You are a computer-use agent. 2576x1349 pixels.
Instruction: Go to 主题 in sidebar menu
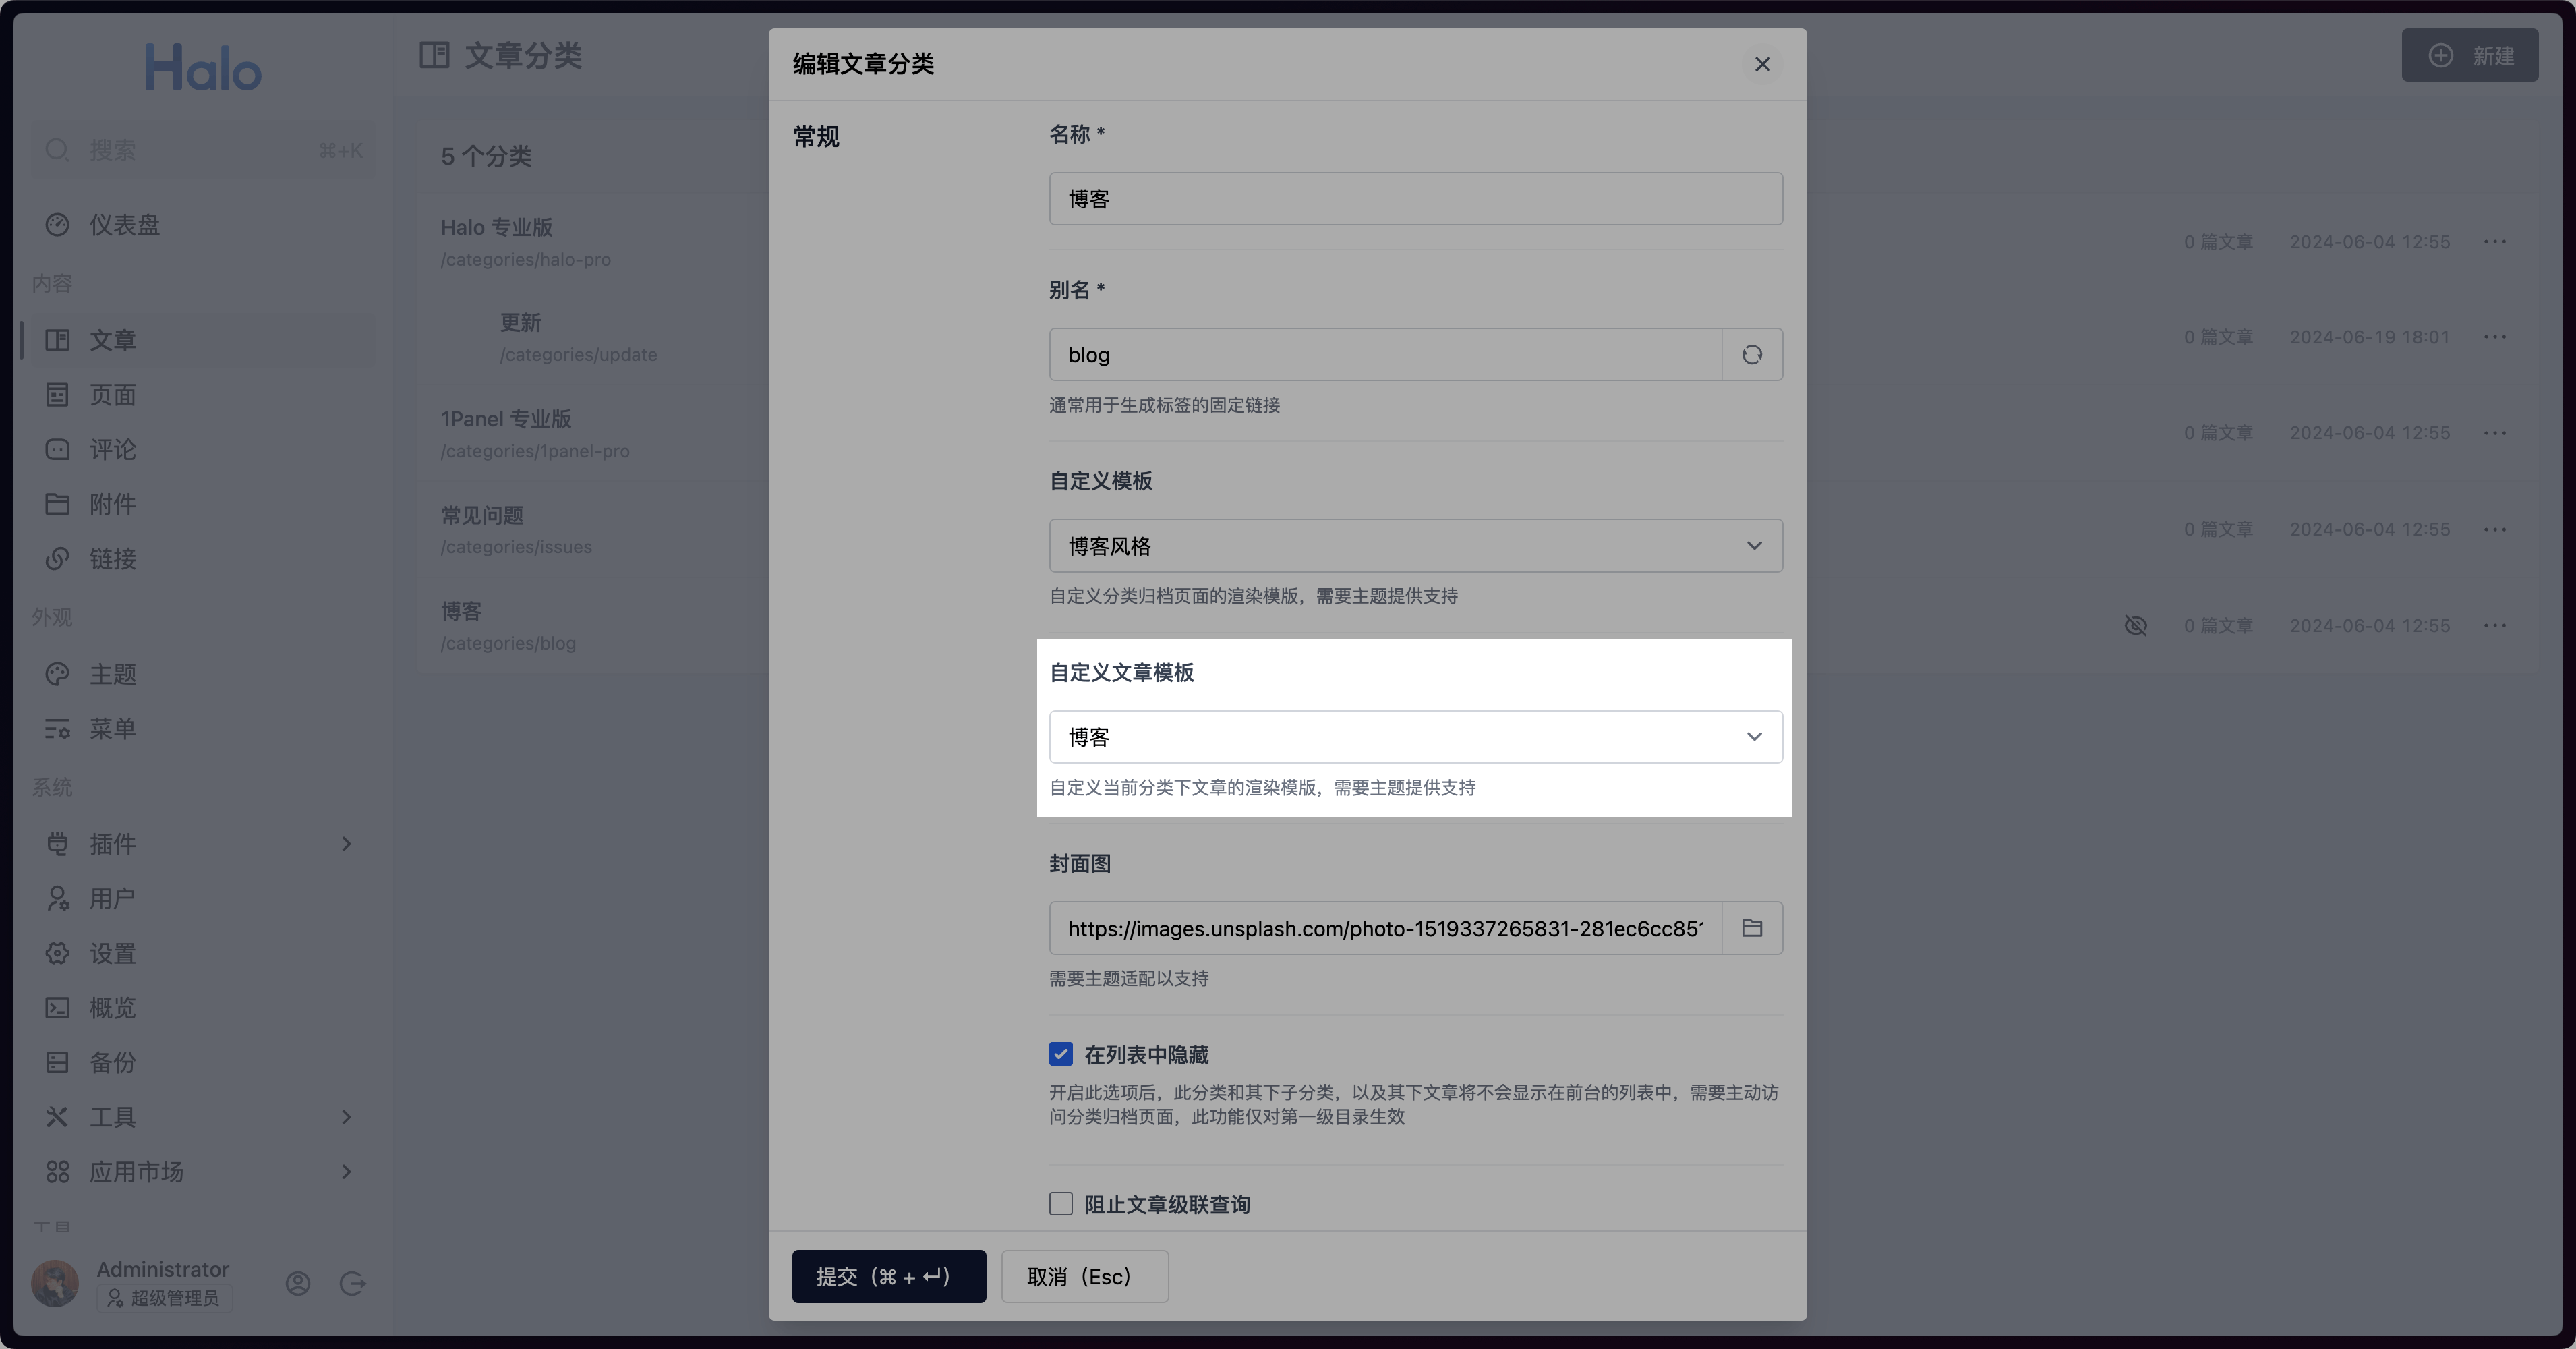[x=112, y=674]
